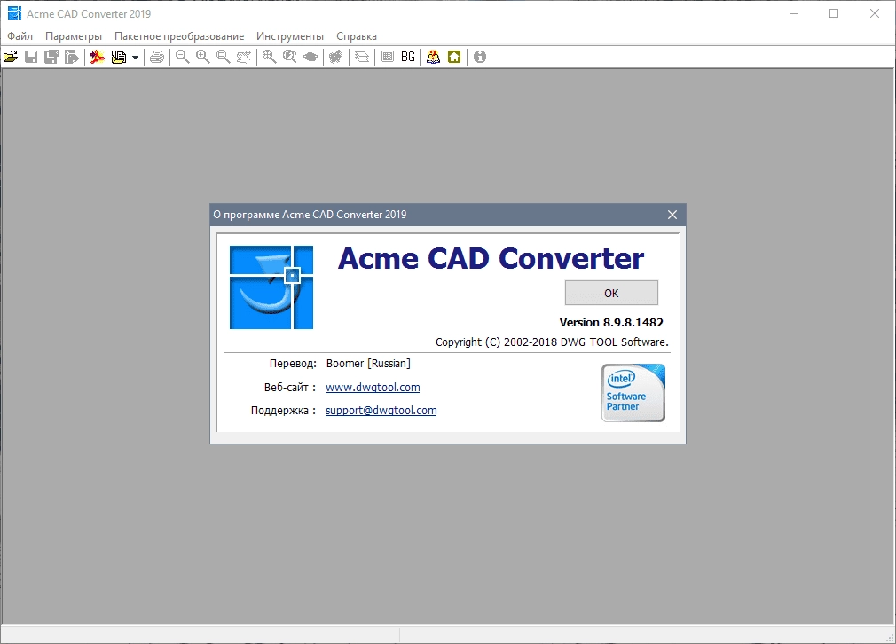Click the Print icon

coord(157,57)
